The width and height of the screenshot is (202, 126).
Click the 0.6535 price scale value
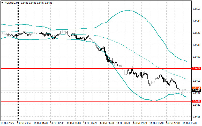197,21
